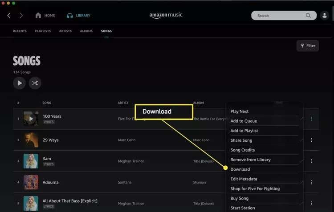334x212 pixels.
Task: Click the 29 Ways album thumbnail
Action: 31,140
